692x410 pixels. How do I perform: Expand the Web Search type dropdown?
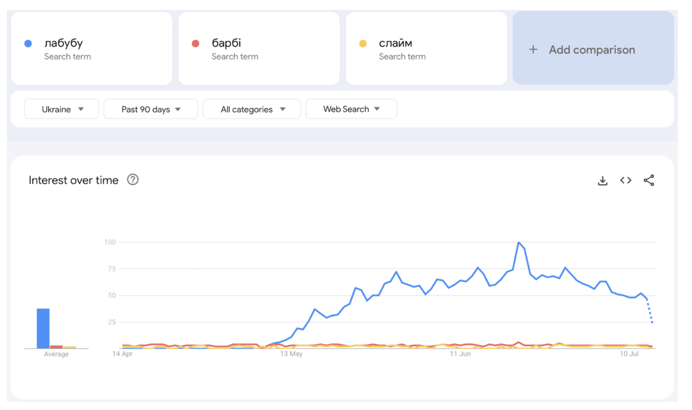(351, 109)
